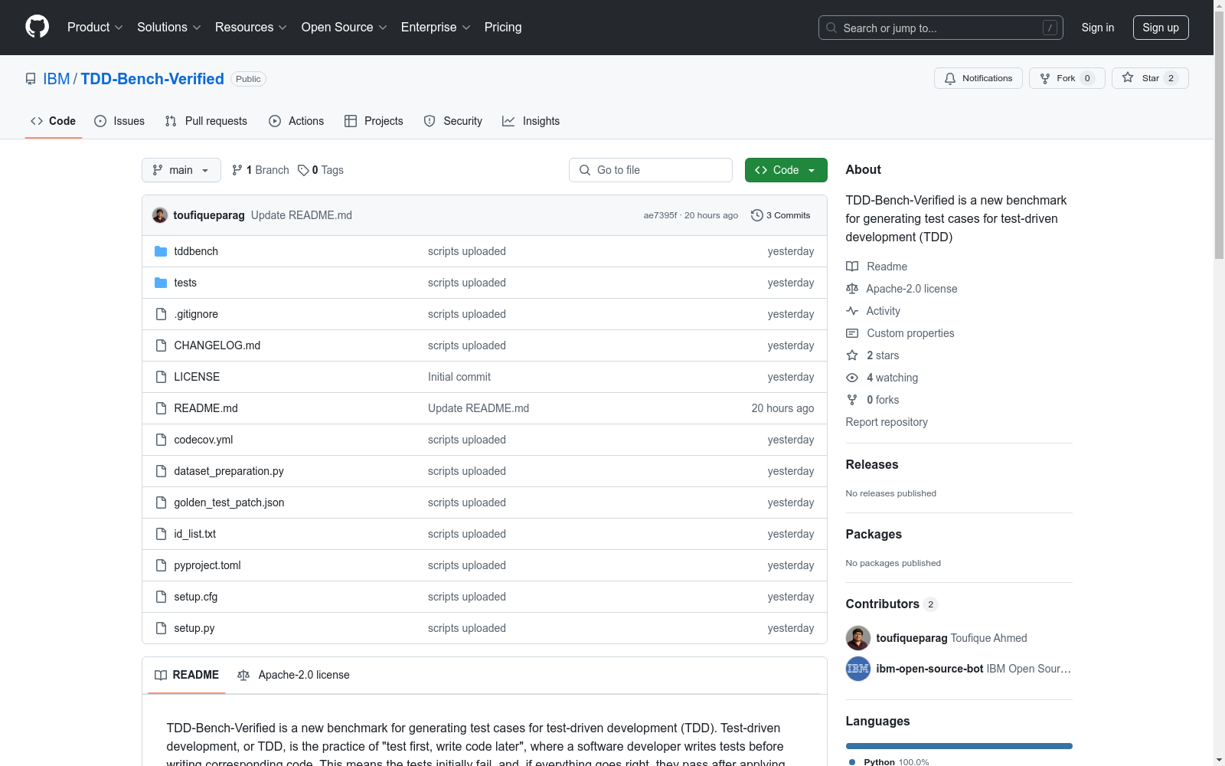The width and height of the screenshot is (1225, 766).
Task: Toggle Notifications for this repository
Action: (x=978, y=78)
